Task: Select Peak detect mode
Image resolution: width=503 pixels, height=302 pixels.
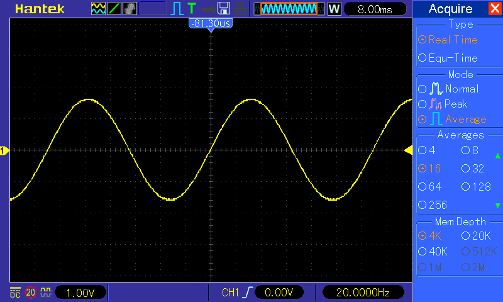Action: (443, 104)
